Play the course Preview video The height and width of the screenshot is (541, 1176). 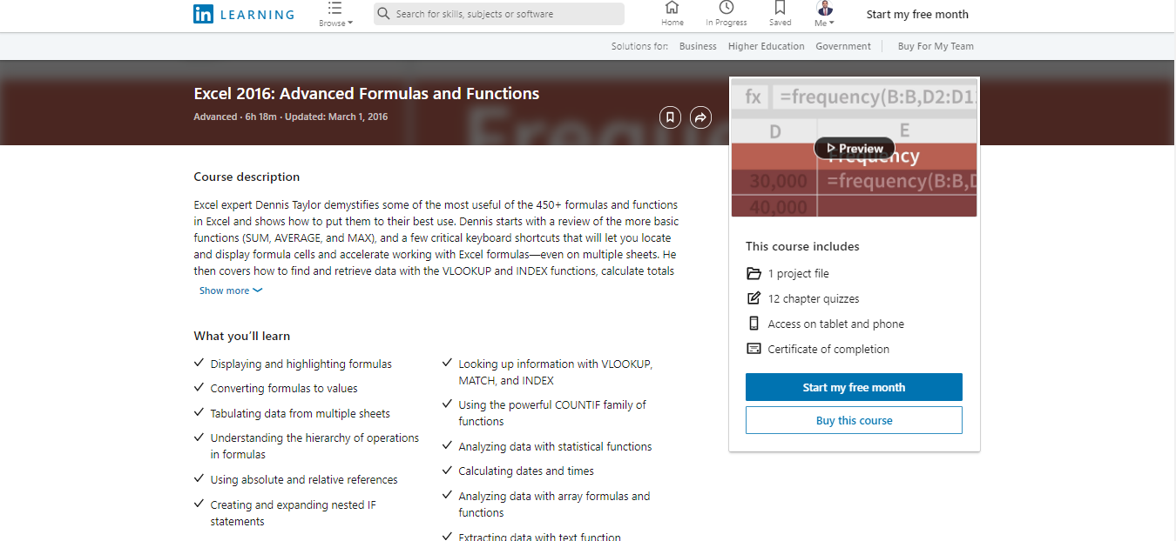[x=854, y=148]
